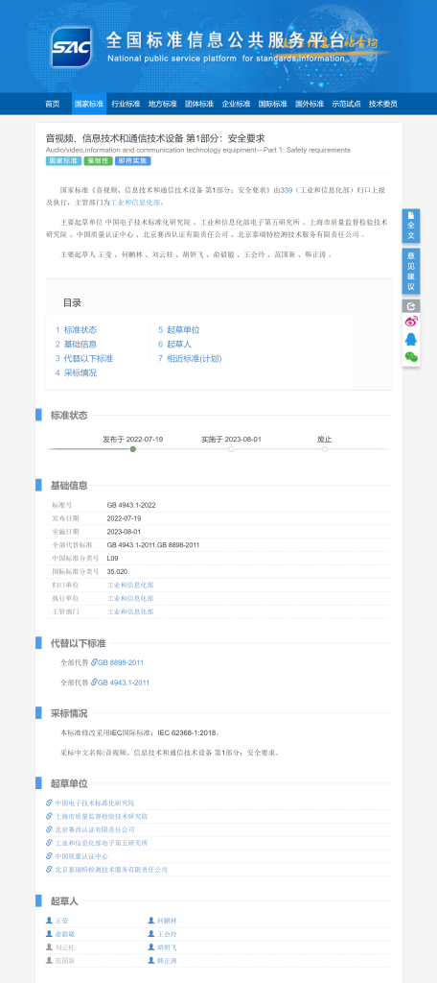Click the 意见建议 feedback button

[x=411, y=271]
